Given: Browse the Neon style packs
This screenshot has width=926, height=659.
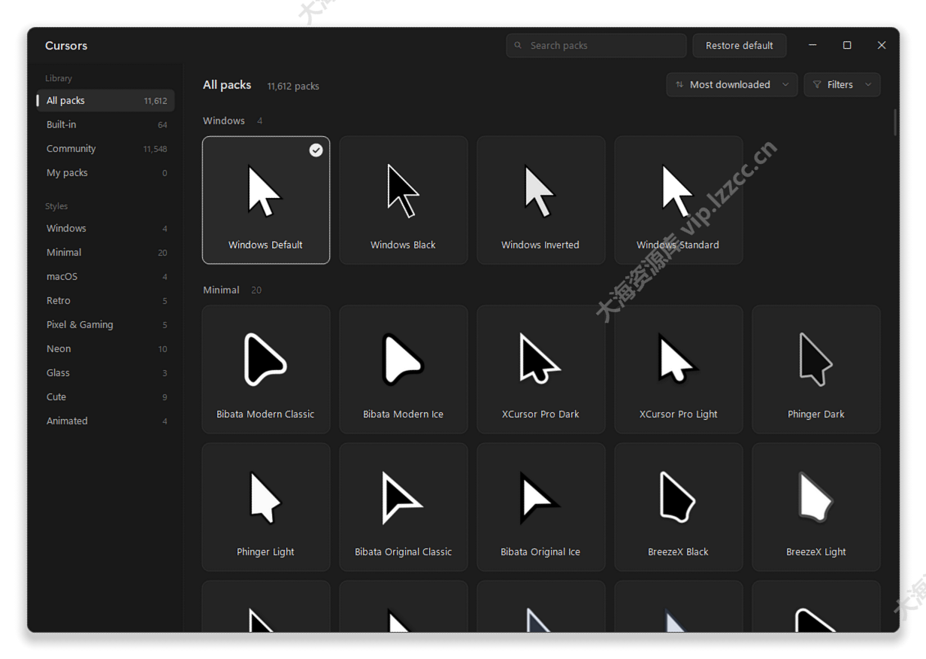Looking at the screenshot, I should point(106,349).
